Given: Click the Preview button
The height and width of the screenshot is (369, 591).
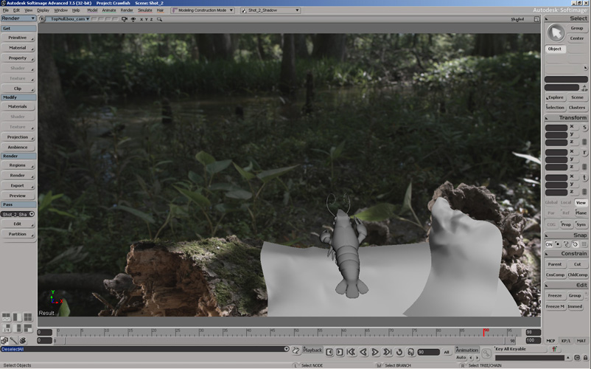Looking at the screenshot, I should (18, 196).
